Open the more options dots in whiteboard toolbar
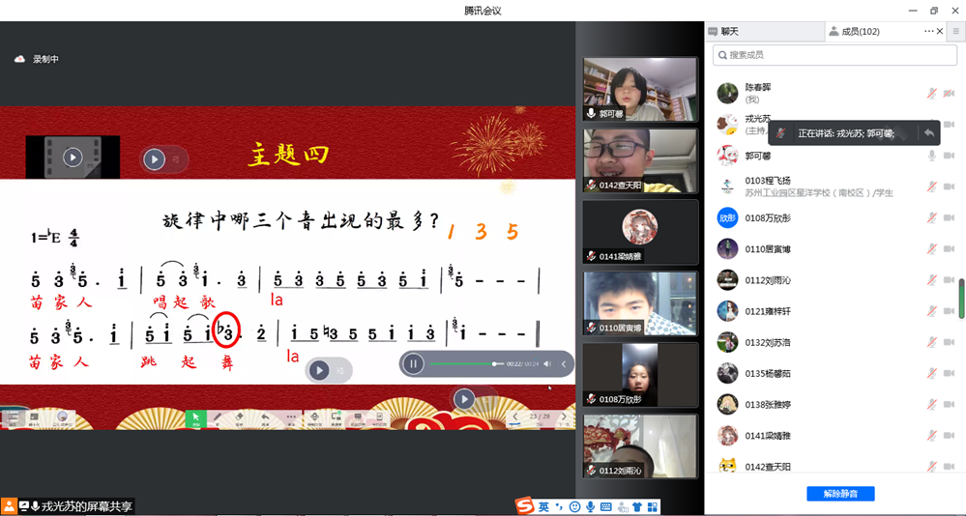 [x=290, y=417]
